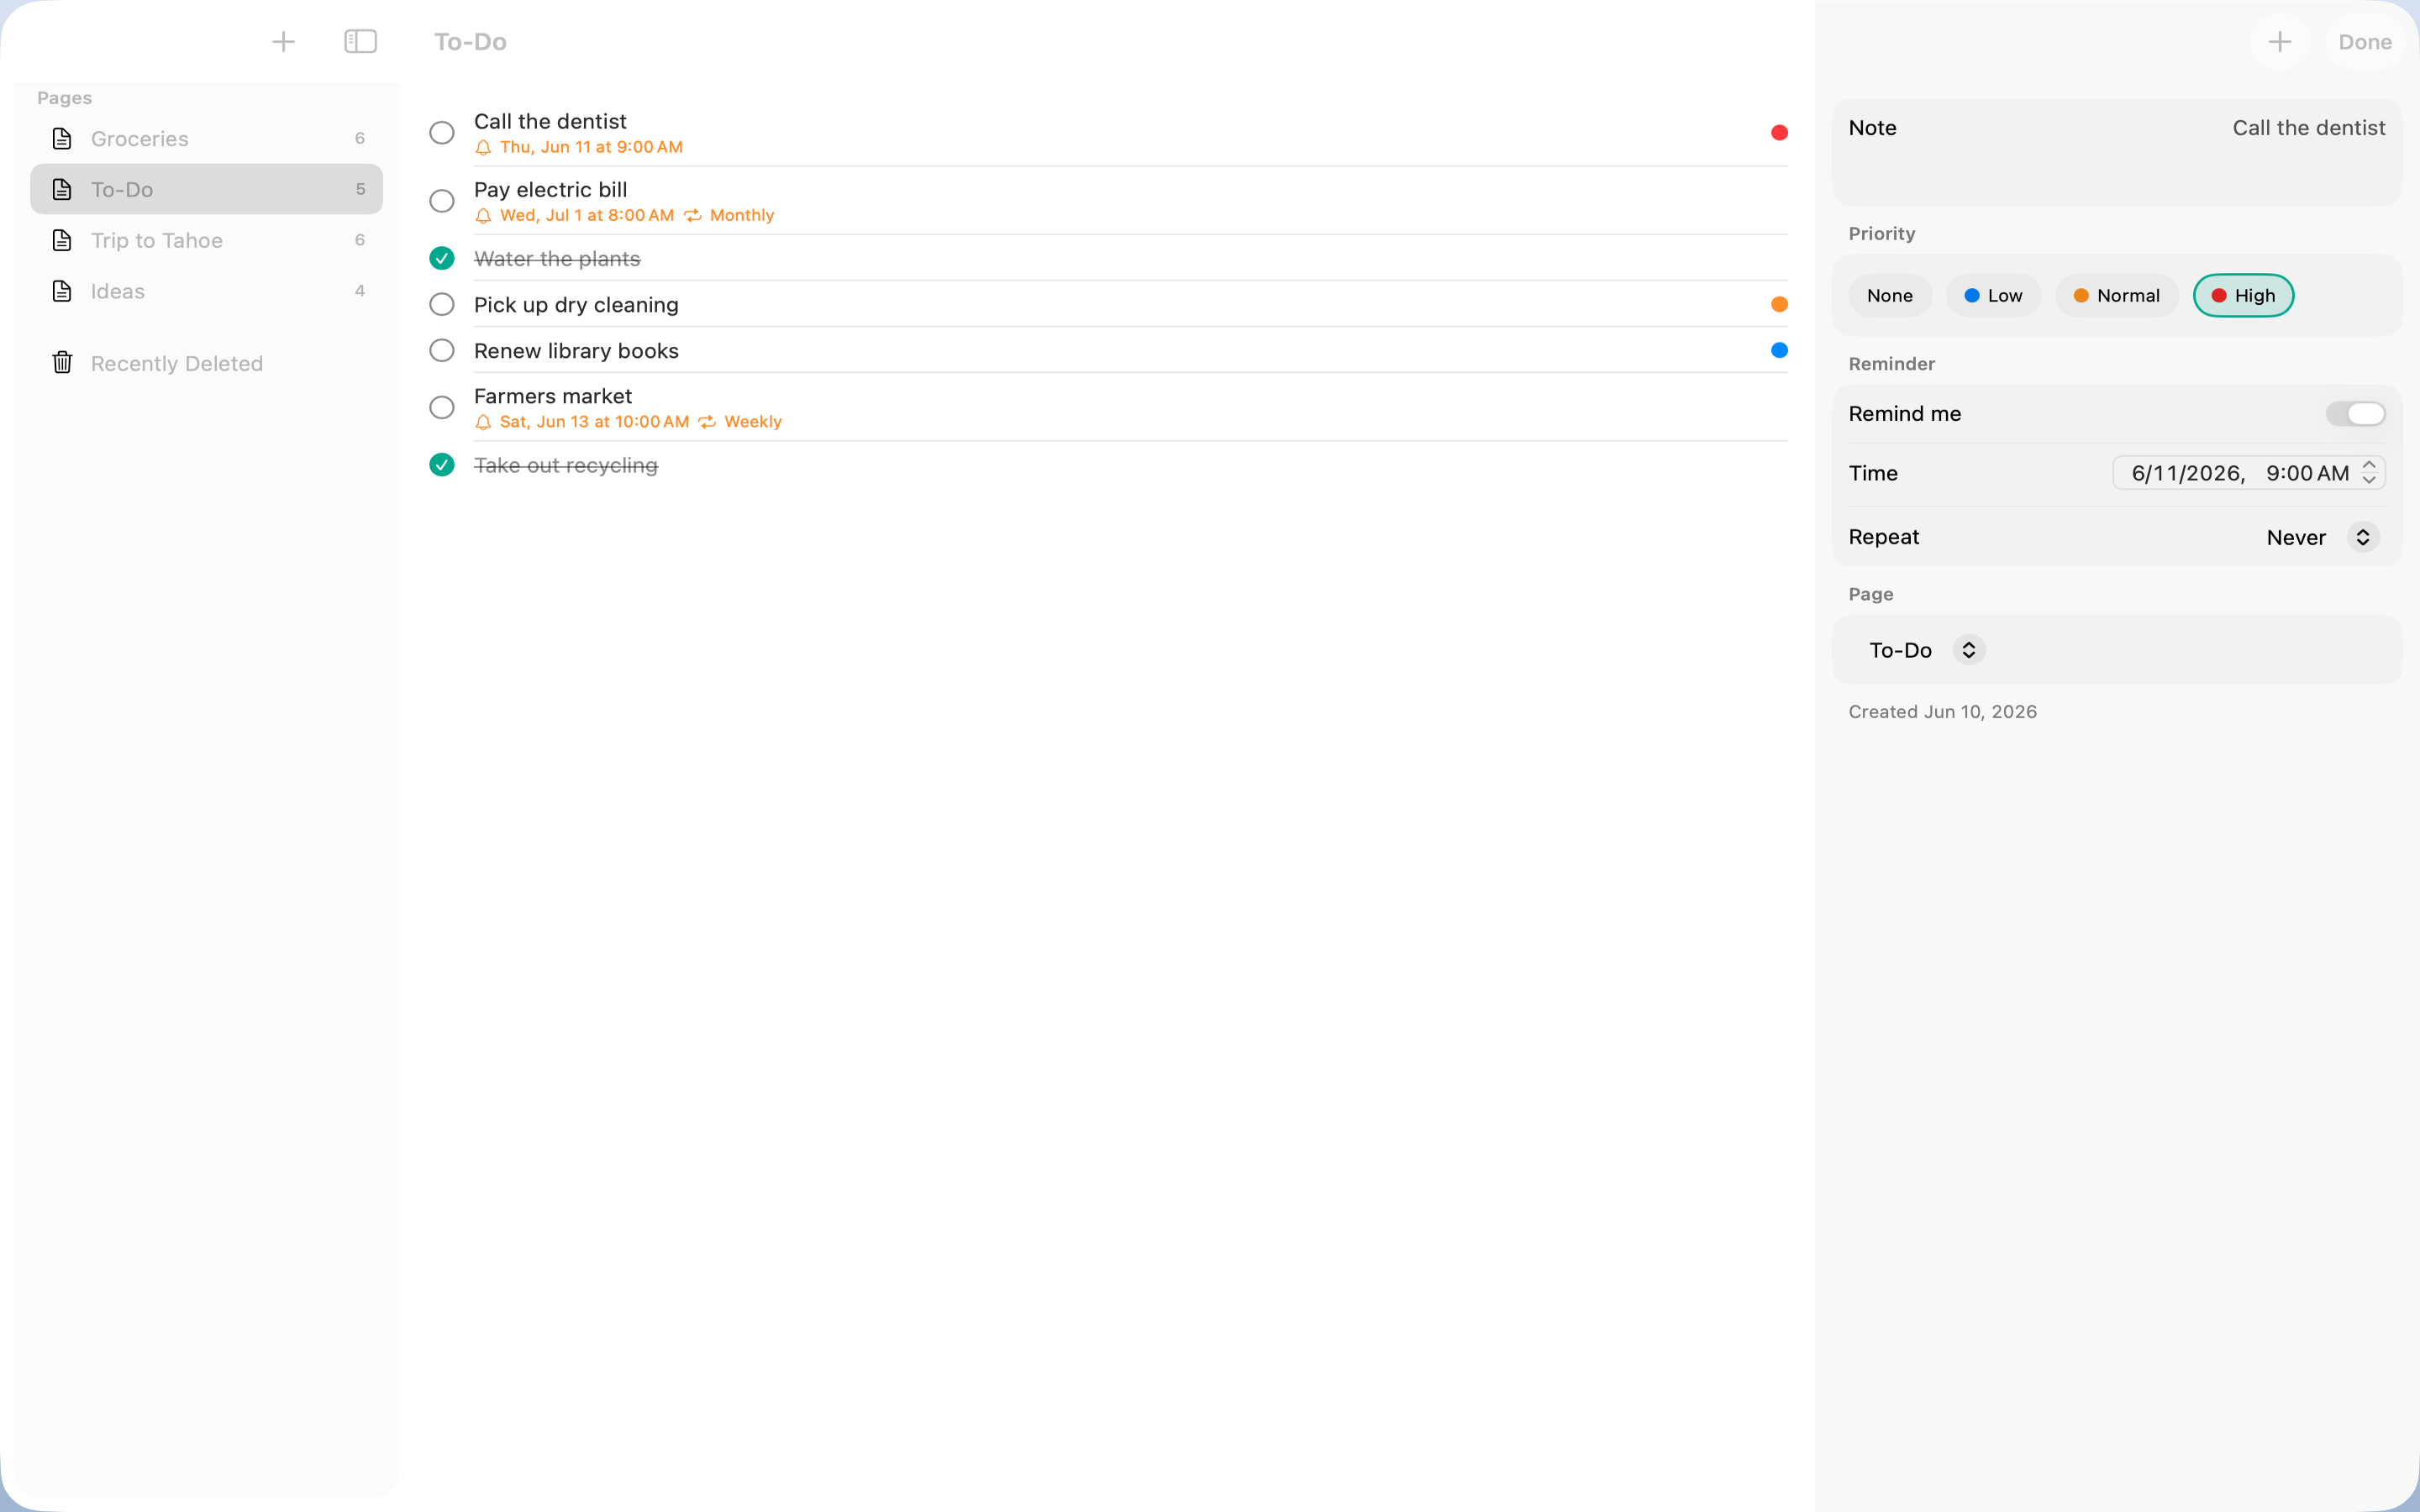The width and height of the screenshot is (2420, 1512).
Task: Check off Call the dentist
Action: click(441, 133)
